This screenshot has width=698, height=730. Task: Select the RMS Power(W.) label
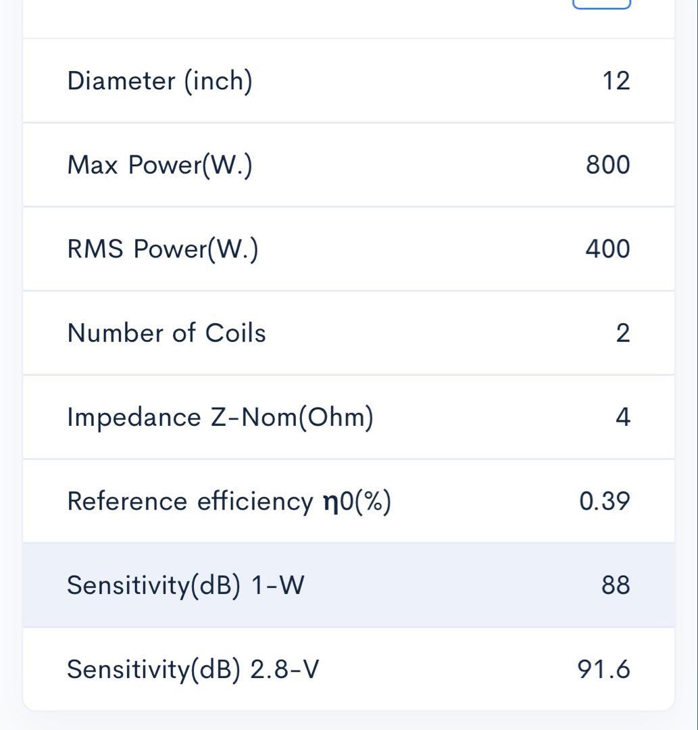[x=162, y=249]
